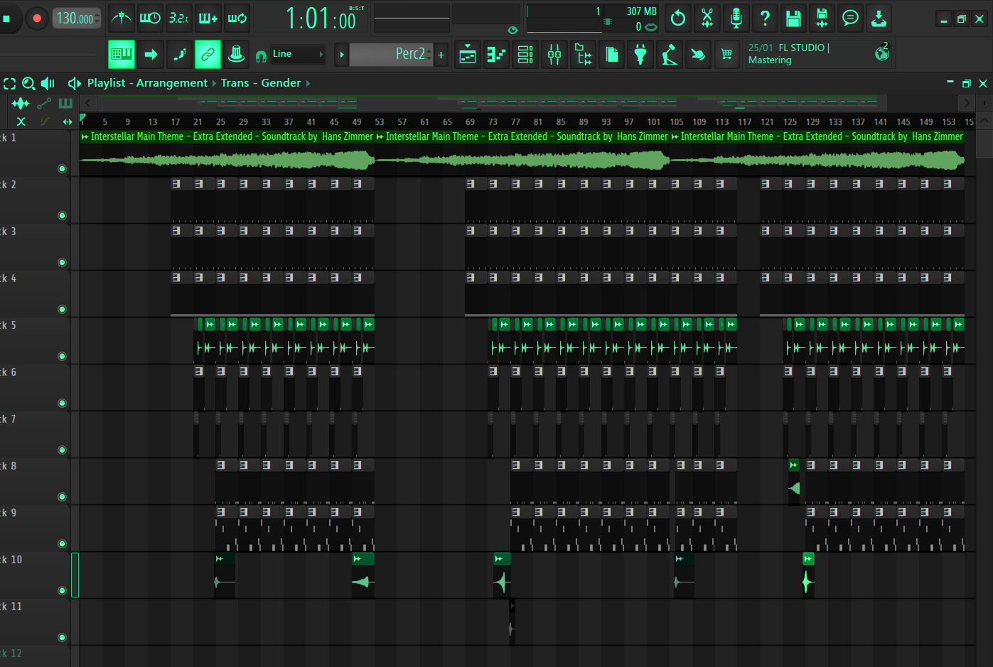Open the clip menu on Track 8 audio clip
The image size is (993, 667).
793,465
